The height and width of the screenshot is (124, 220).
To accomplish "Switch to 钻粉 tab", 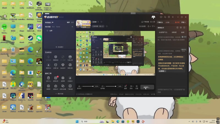I will click(x=183, y=32).
